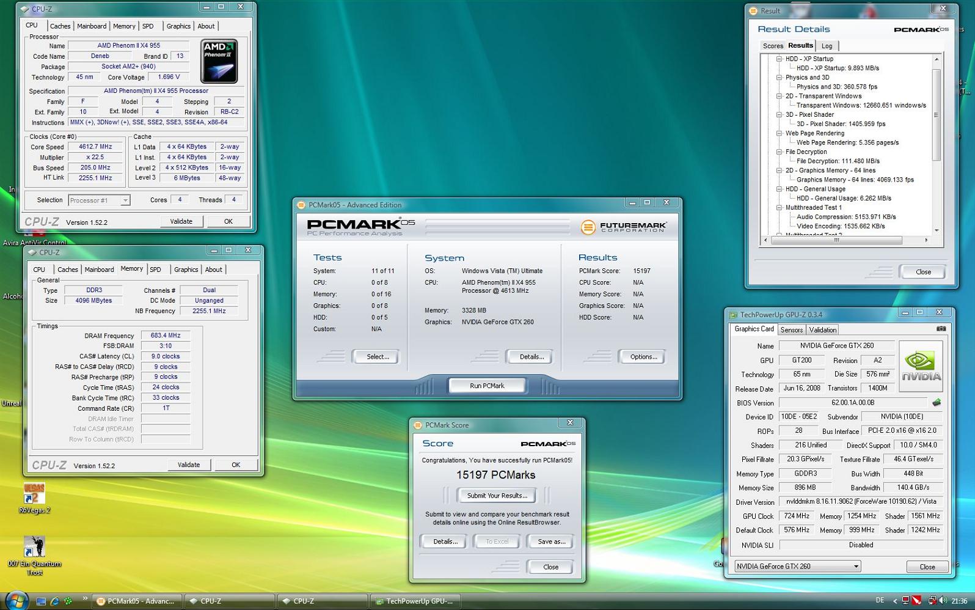Switch to the Scores tab in Result Details
975x610 pixels.
(773, 46)
